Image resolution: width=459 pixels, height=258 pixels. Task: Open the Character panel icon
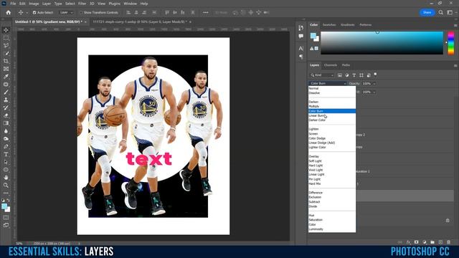coord(301,49)
